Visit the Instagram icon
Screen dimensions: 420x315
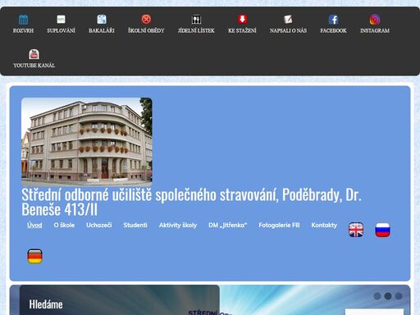tap(375, 20)
